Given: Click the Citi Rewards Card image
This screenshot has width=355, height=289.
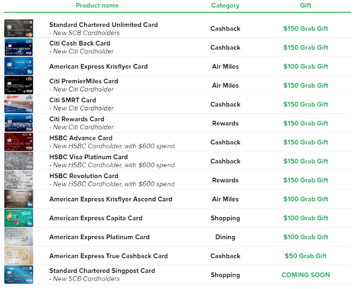Looking at the screenshot, I should pyautogui.click(x=18, y=123).
